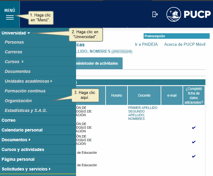Screen dimensions: 213x176
Task: Select Personas from the Universidad menu
Action: pyautogui.click(x=14, y=42)
